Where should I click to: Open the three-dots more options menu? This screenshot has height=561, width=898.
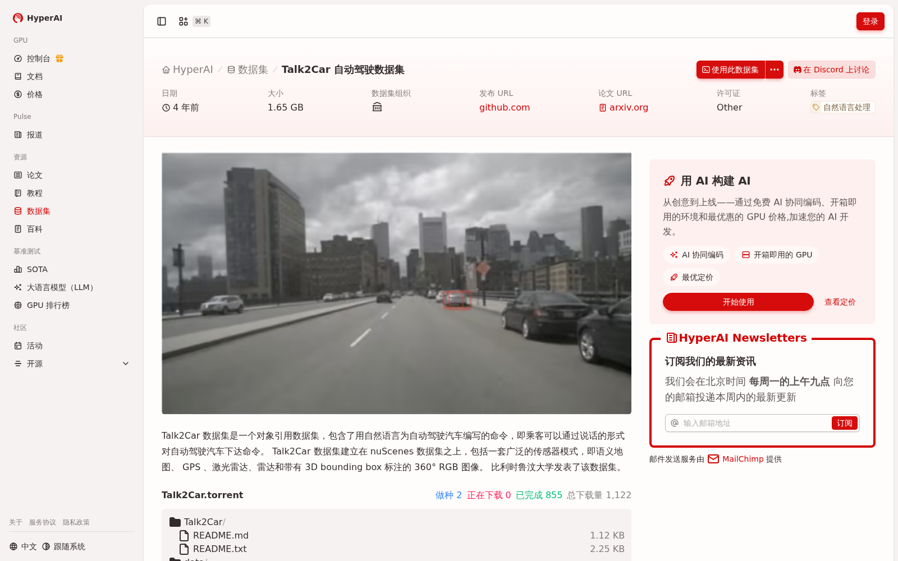(775, 70)
